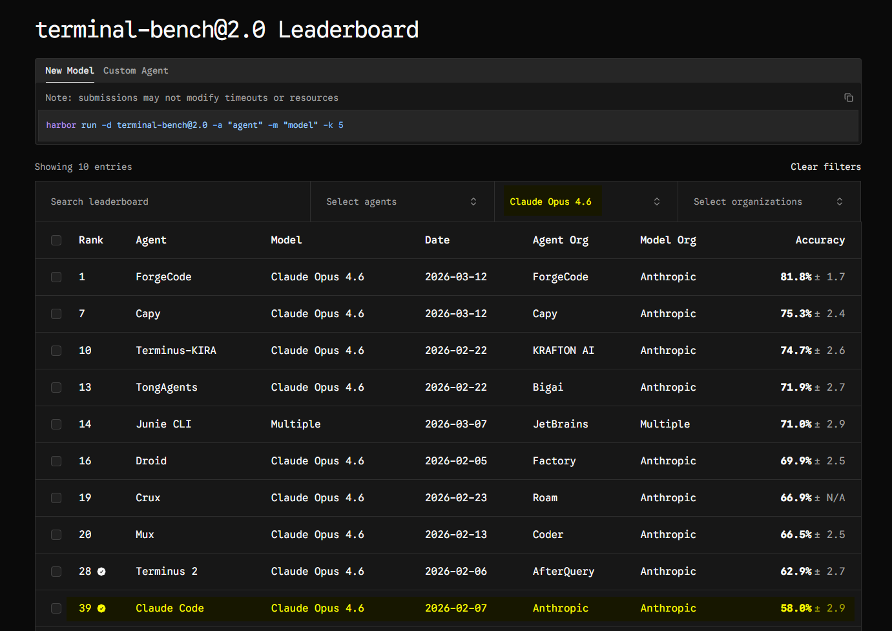Click the KRAFTON AI agent org cell
The height and width of the screenshot is (631, 892).
pos(563,351)
